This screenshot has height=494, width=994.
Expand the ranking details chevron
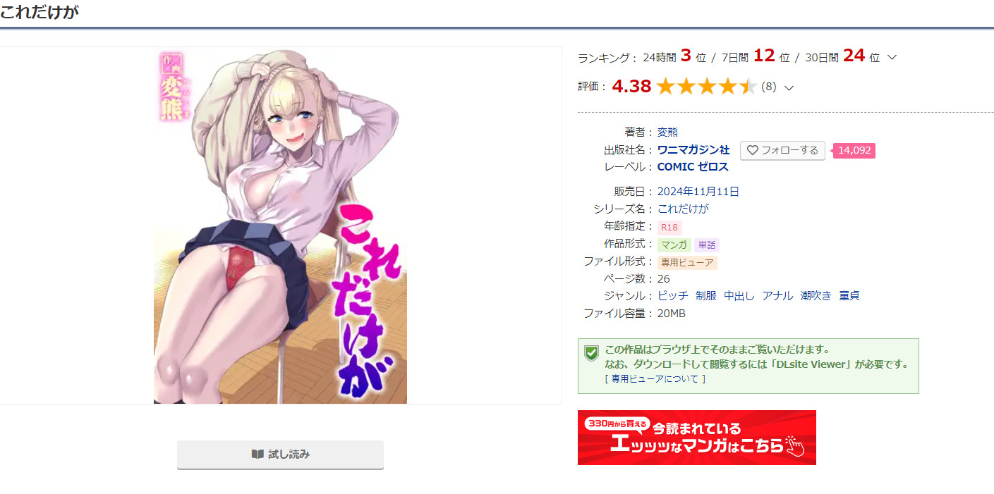point(892,57)
